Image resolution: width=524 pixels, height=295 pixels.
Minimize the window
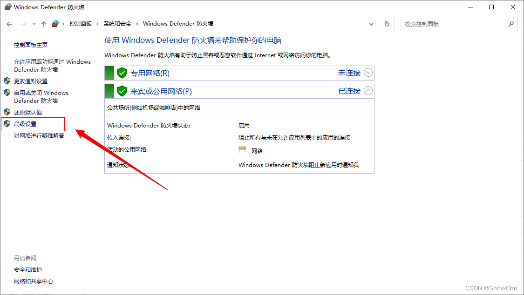tap(470, 7)
